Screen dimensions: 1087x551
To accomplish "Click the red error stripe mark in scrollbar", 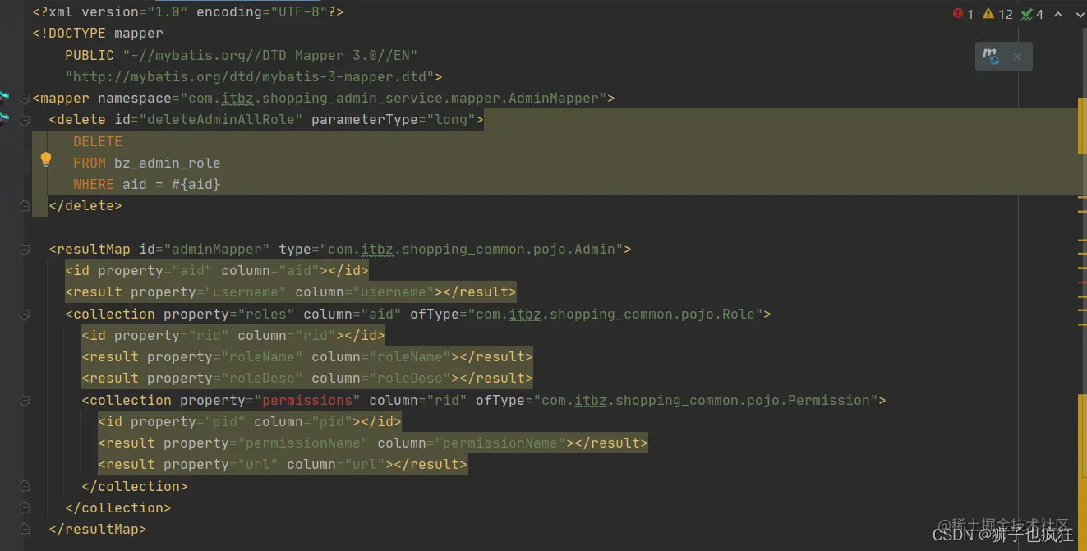I will pos(1082,282).
